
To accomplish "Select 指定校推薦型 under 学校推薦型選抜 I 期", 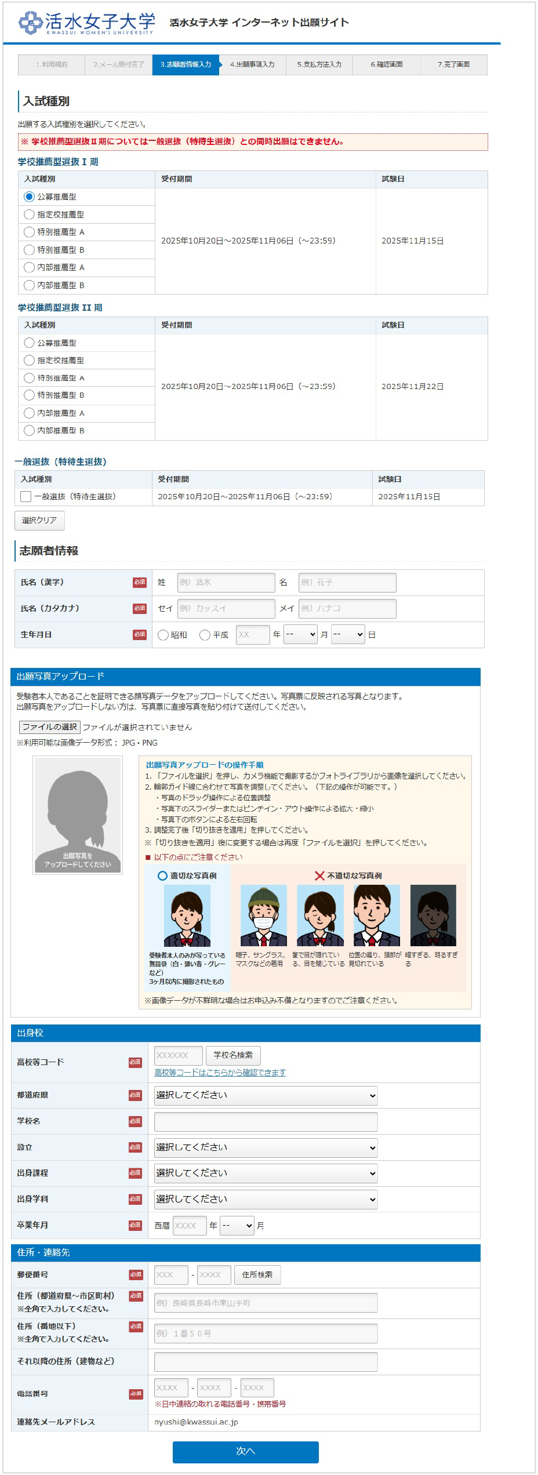I will pyautogui.click(x=30, y=215).
